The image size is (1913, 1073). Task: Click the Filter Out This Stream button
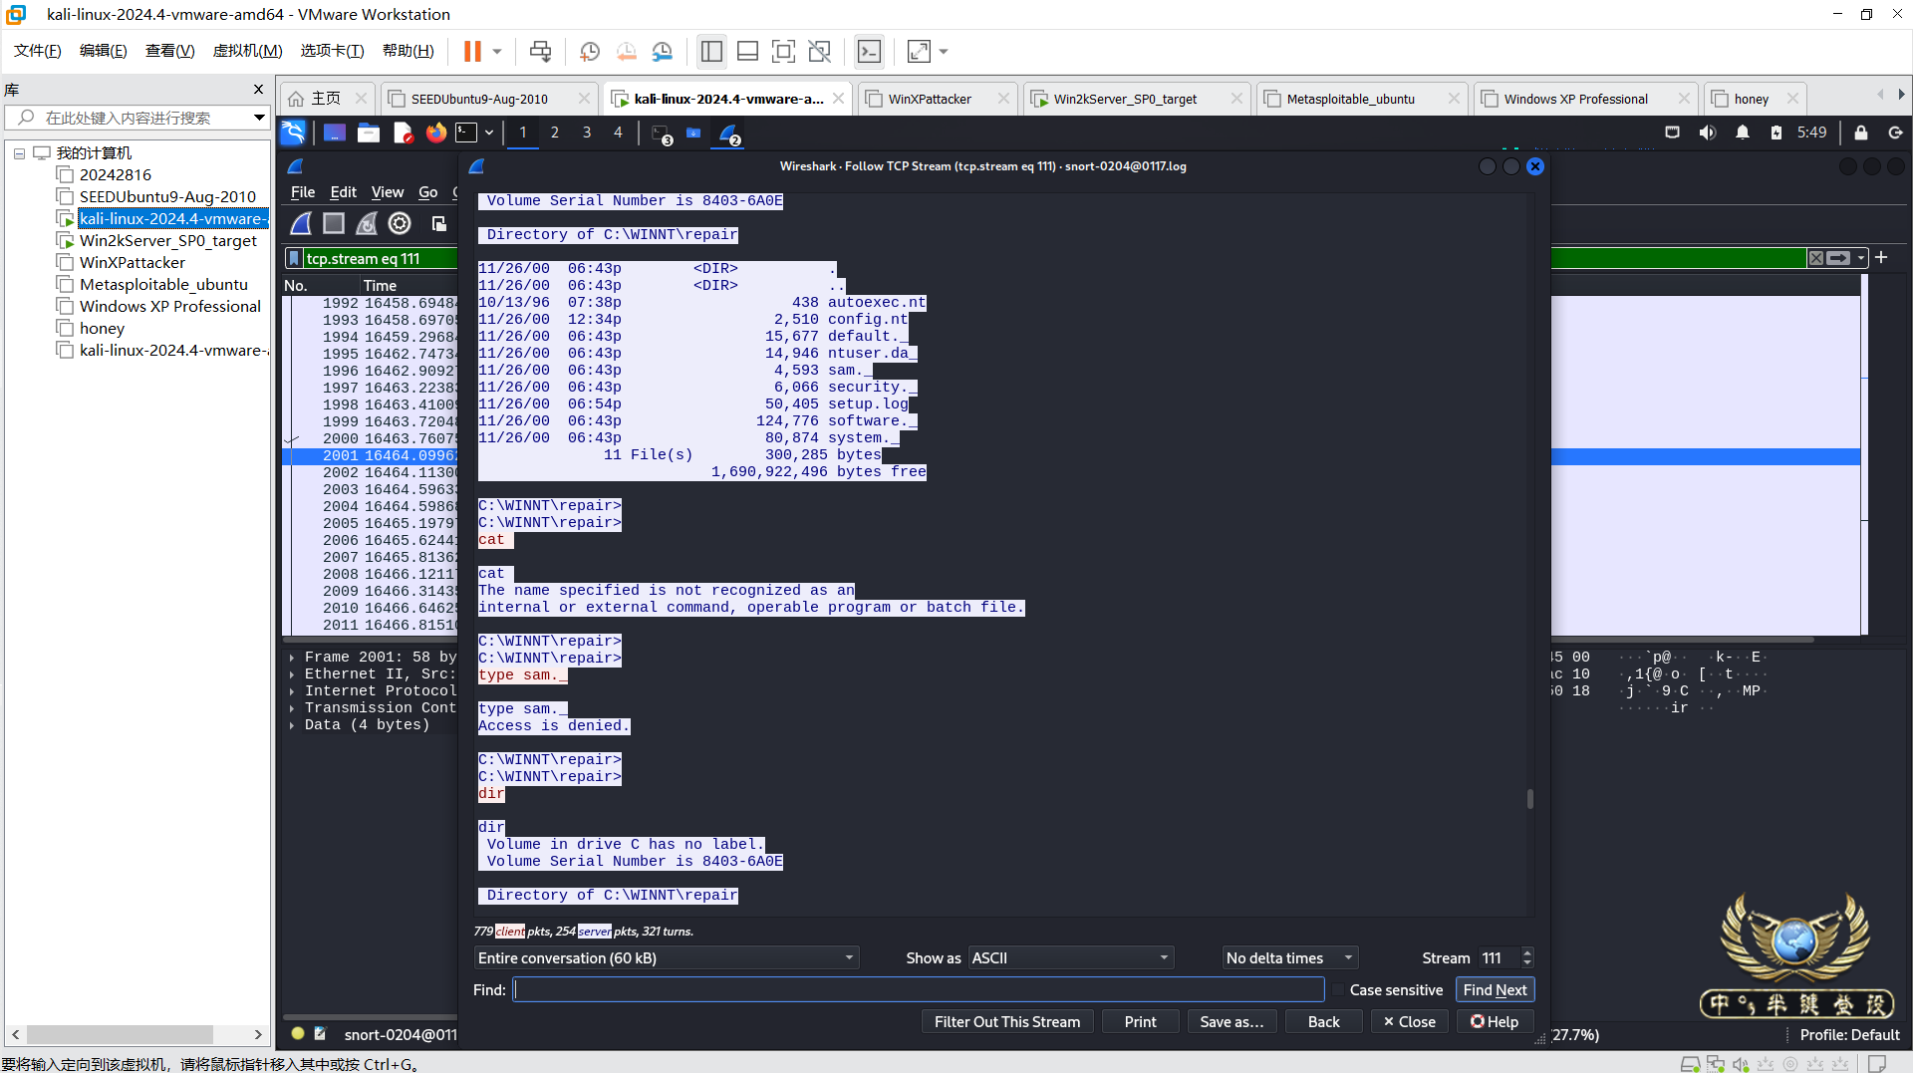pyautogui.click(x=1007, y=1022)
